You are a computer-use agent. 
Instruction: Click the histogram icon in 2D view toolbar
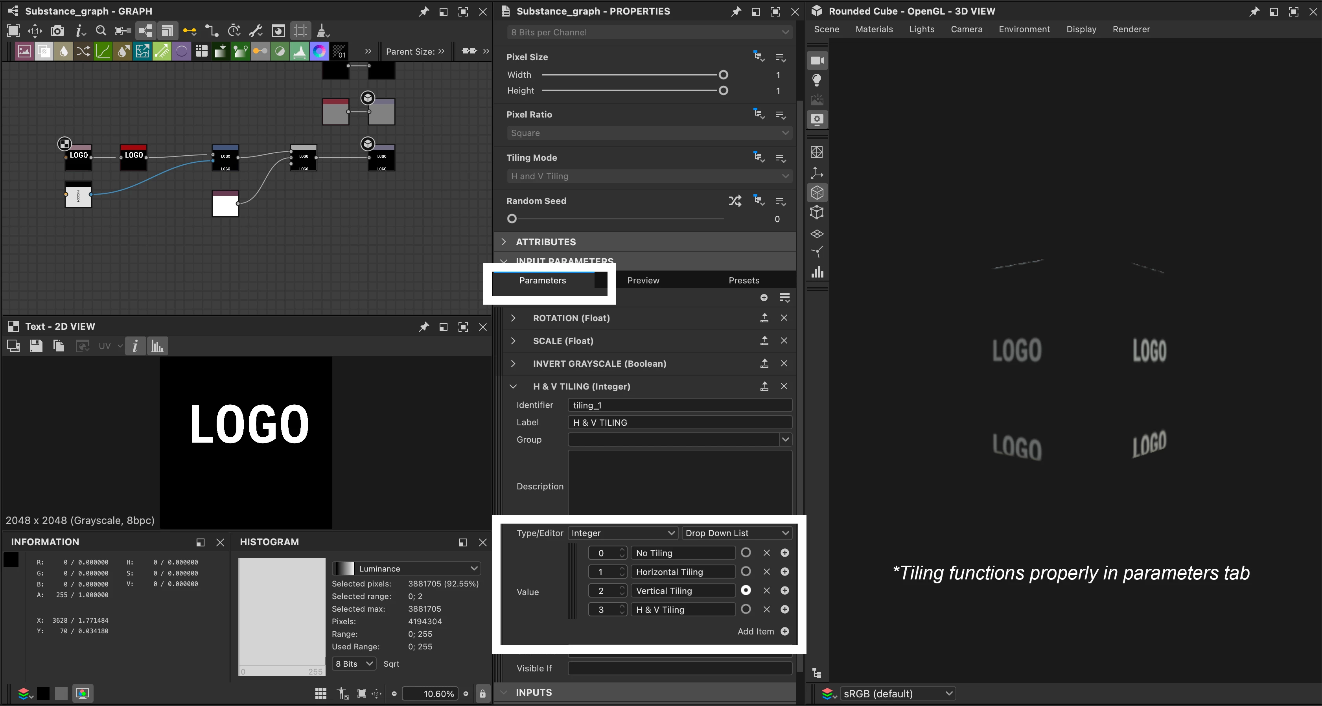click(x=157, y=346)
